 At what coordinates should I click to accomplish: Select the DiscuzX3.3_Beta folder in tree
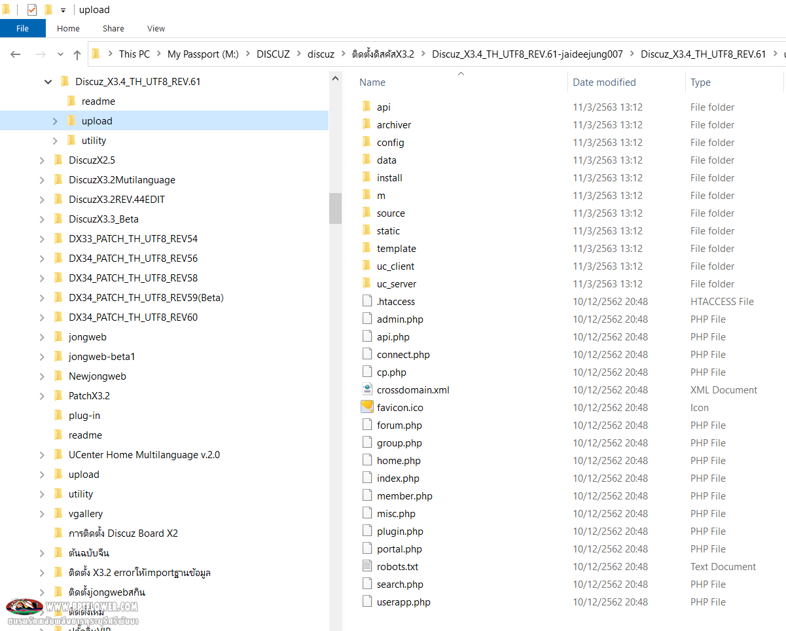(x=103, y=219)
